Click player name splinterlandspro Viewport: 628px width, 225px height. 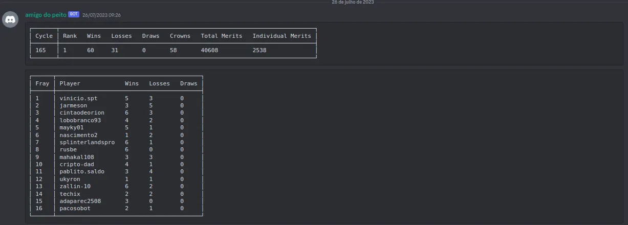coord(87,142)
